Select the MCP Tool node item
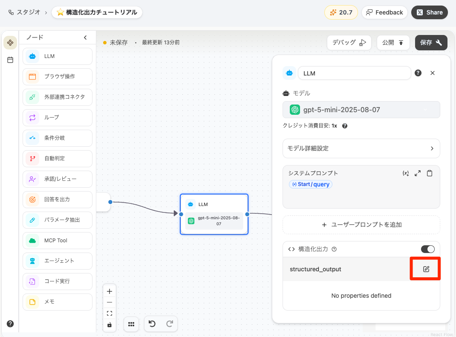Viewport: 456px width, 337px height. click(x=58, y=241)
